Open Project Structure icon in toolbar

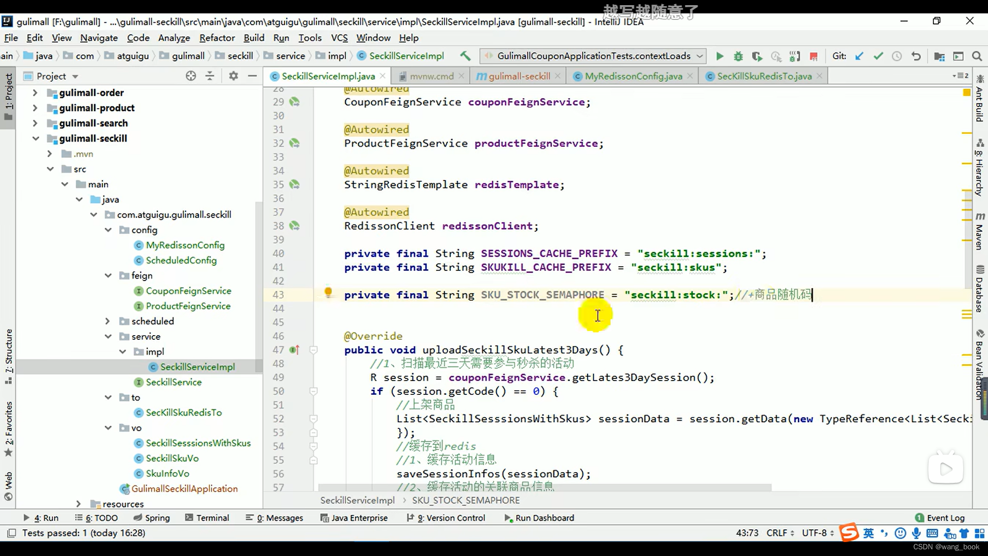[x=939, y=56]
